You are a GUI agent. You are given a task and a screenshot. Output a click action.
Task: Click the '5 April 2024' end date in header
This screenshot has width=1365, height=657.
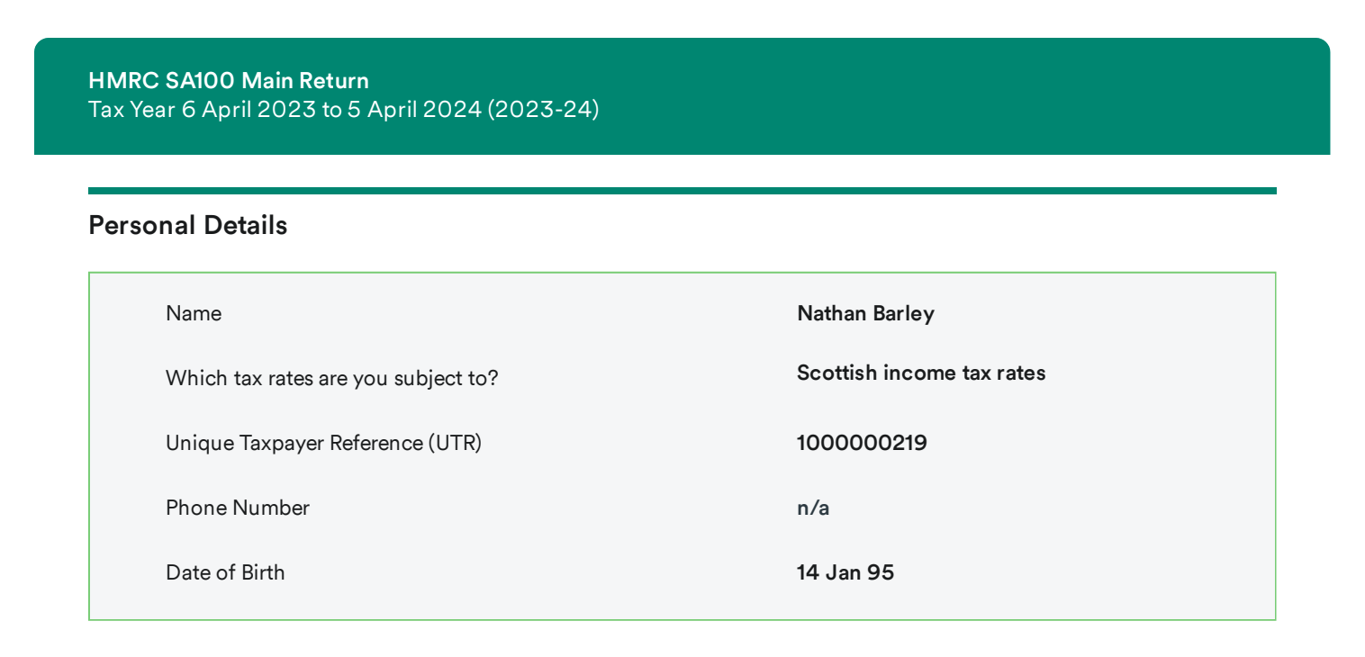tap(414, 111)
